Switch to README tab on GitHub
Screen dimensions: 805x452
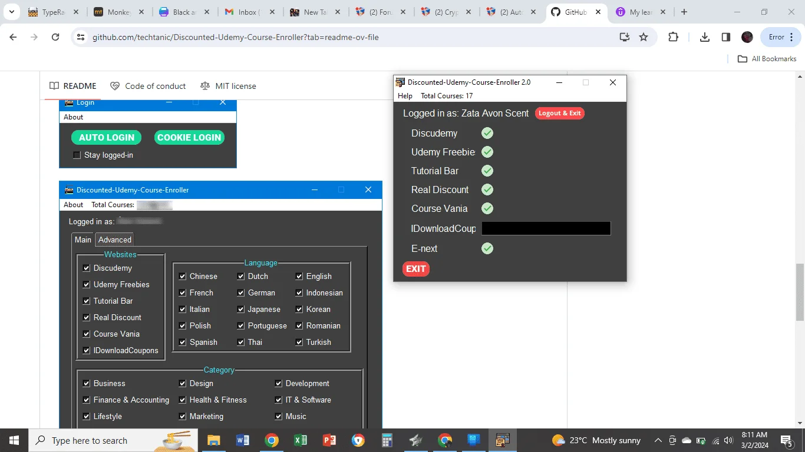[x=73, y=86]
